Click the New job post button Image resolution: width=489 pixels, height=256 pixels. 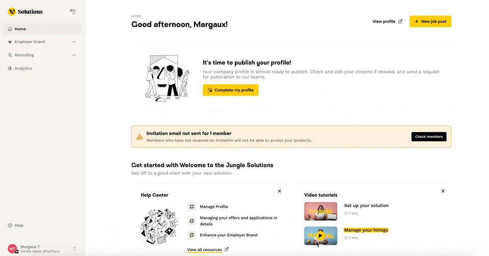pyautogui.click(x=430, y=21)
